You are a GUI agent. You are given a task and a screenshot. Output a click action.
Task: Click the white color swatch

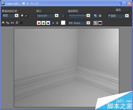[x=63, y=23]
